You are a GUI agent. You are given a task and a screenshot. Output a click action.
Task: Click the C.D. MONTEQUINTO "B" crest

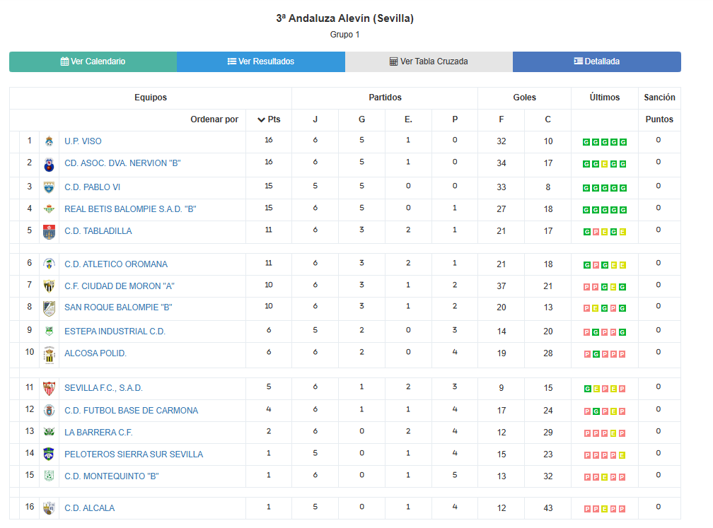pos(49,476)
